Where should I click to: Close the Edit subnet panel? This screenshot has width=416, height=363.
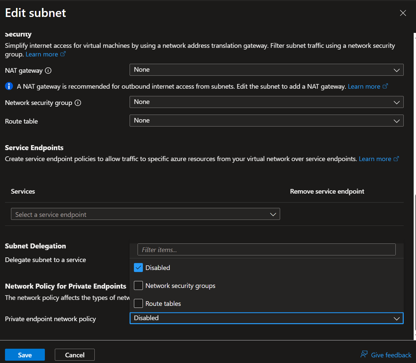click(x=403, y=13)
